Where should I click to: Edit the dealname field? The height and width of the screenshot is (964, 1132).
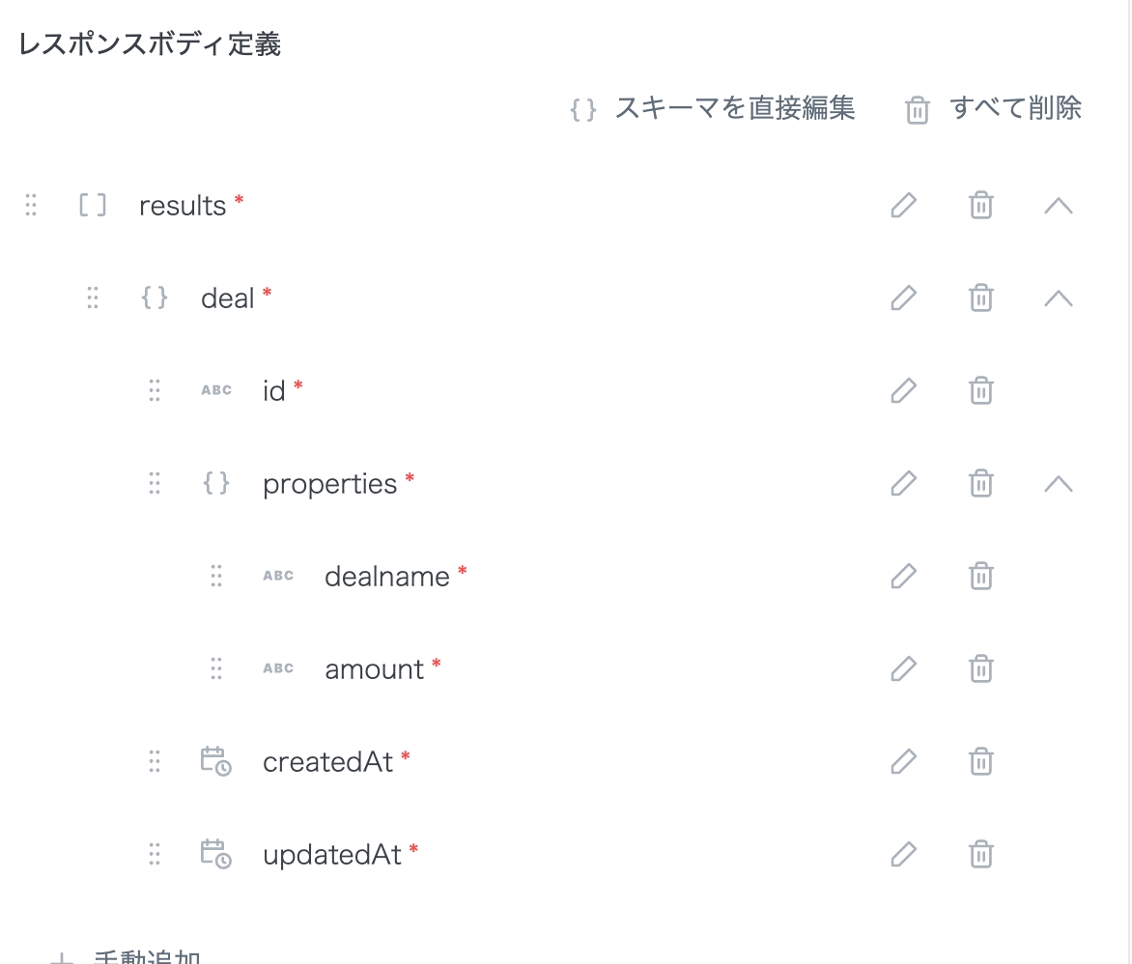coord(903,577)
